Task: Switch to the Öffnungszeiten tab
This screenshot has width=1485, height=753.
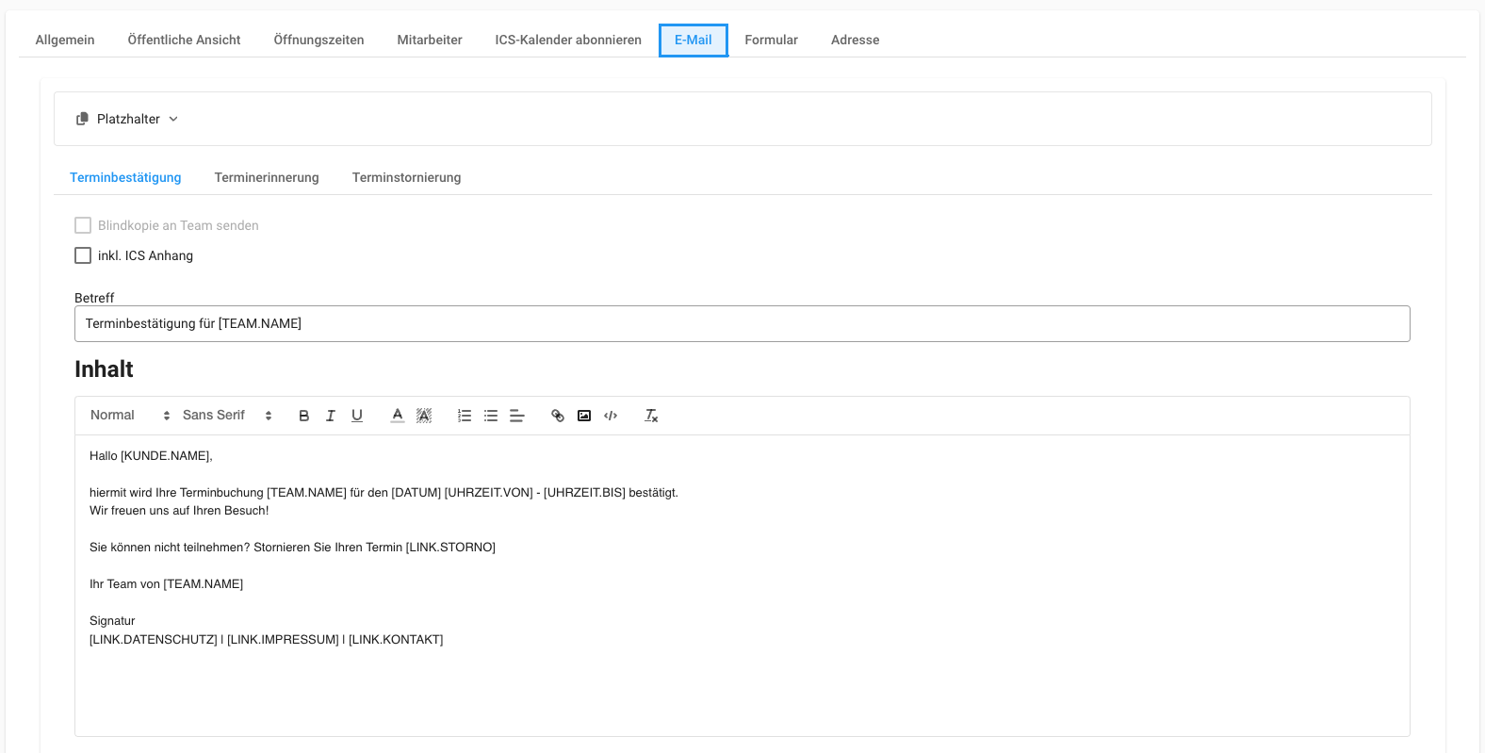Action: pyautogui.click(x=318, y=40)
